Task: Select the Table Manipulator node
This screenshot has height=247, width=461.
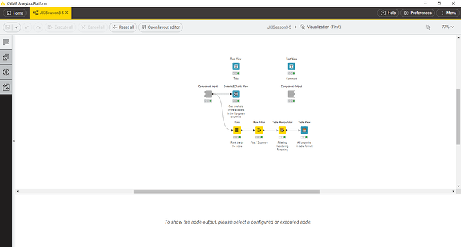Action: tap(282, 130)
